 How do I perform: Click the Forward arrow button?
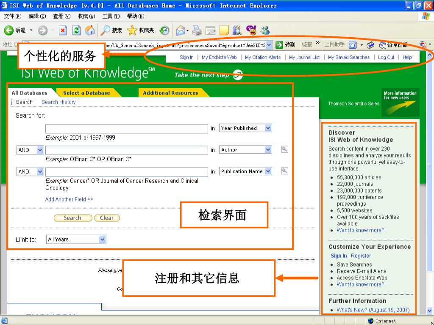[43, 30]
